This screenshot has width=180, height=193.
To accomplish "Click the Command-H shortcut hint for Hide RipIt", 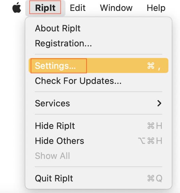I will click(x=155, y=126).
